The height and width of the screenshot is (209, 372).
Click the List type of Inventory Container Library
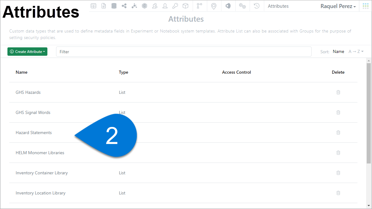click(122, 173)
